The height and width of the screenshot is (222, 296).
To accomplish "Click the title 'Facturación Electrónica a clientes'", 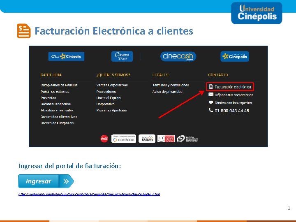I will (x=114, y=31).
